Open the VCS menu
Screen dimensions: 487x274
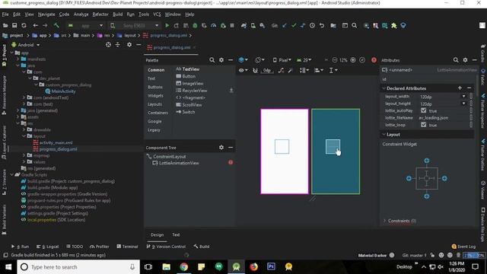click(x=157, y=14)
